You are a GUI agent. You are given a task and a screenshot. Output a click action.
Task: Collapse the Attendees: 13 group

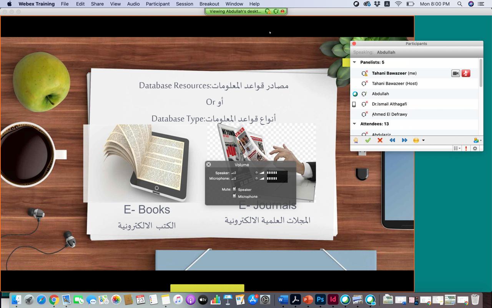[x=354, y=124]
